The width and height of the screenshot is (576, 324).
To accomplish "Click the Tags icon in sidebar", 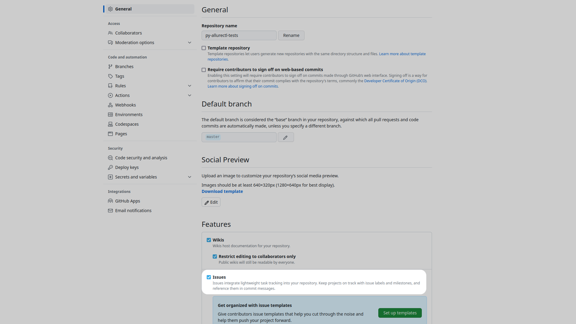I will pos(110,76).
